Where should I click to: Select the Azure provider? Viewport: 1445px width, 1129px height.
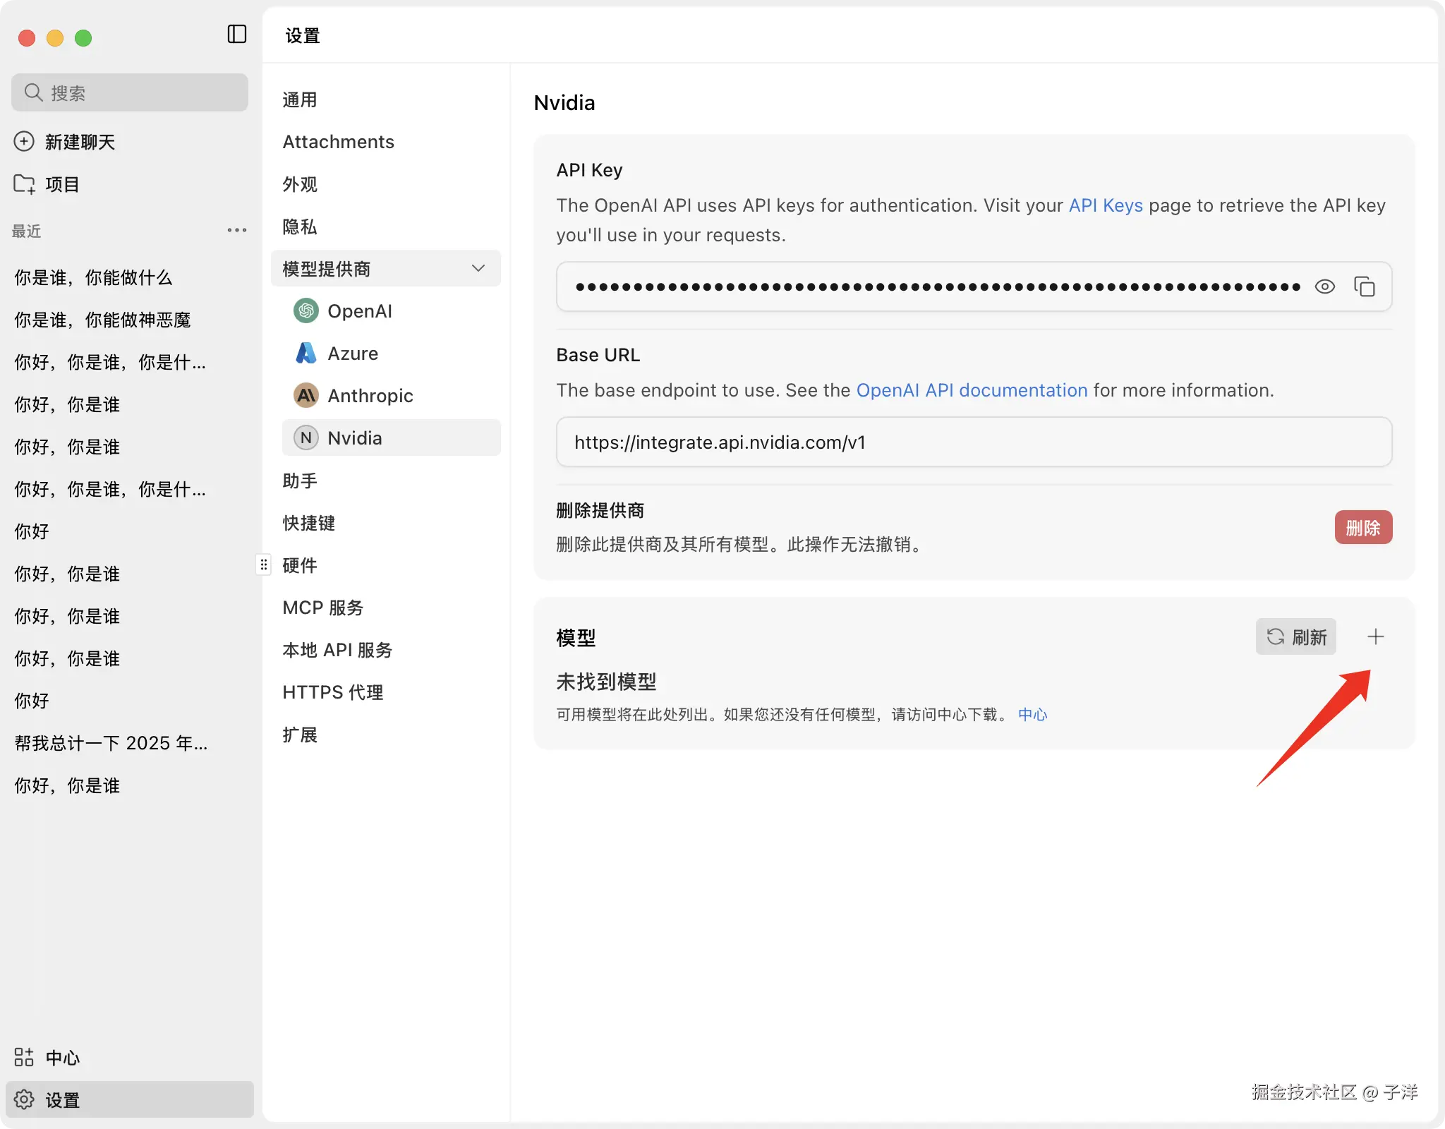tap(352, 354)
